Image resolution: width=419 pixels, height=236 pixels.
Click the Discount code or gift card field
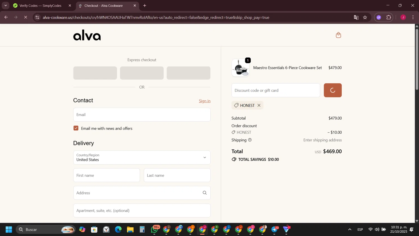tap(276, 90)
